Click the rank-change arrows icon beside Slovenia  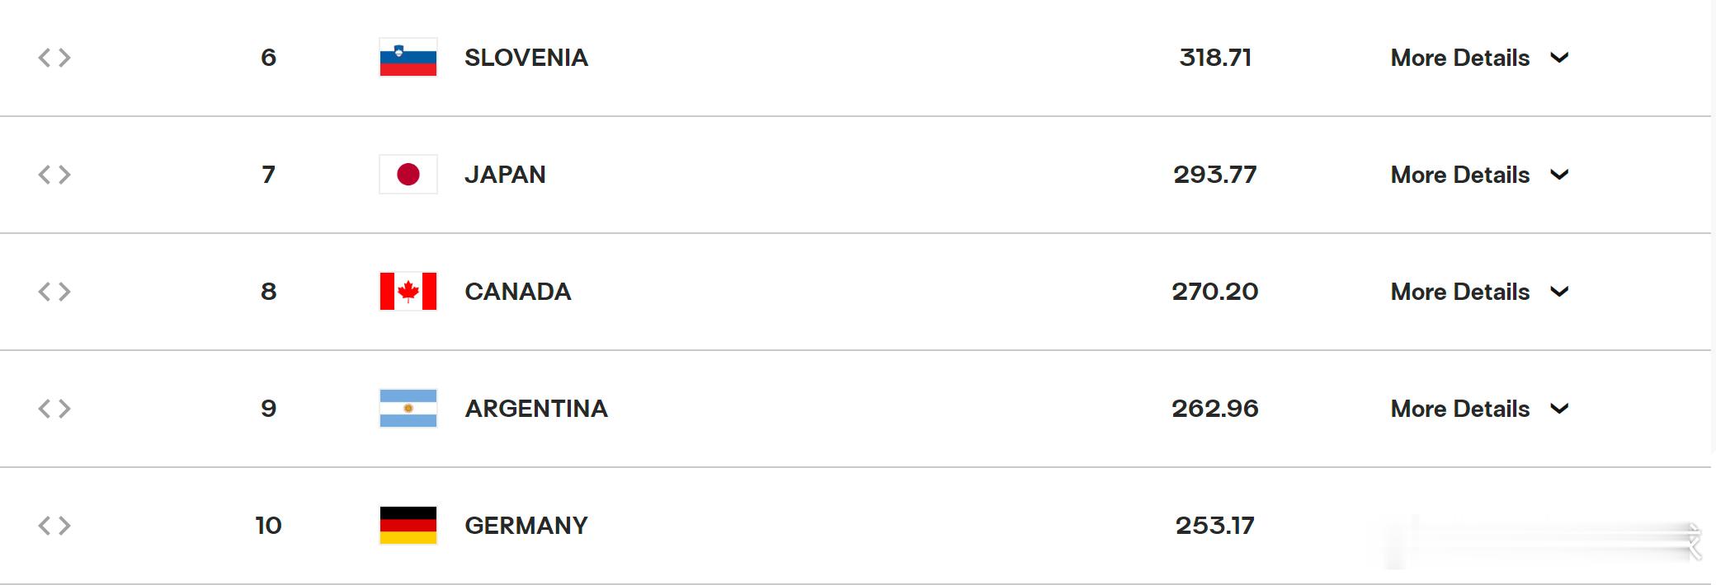pyautogui.click(x=54, y=58)
